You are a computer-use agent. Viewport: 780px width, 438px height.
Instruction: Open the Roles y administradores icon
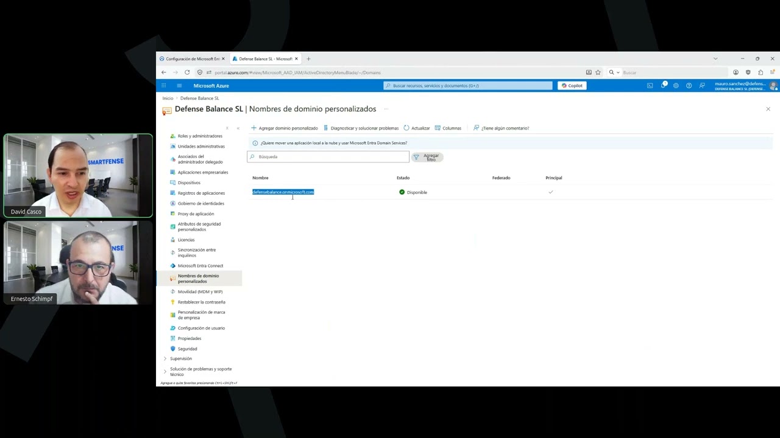[x=173, y=136]
